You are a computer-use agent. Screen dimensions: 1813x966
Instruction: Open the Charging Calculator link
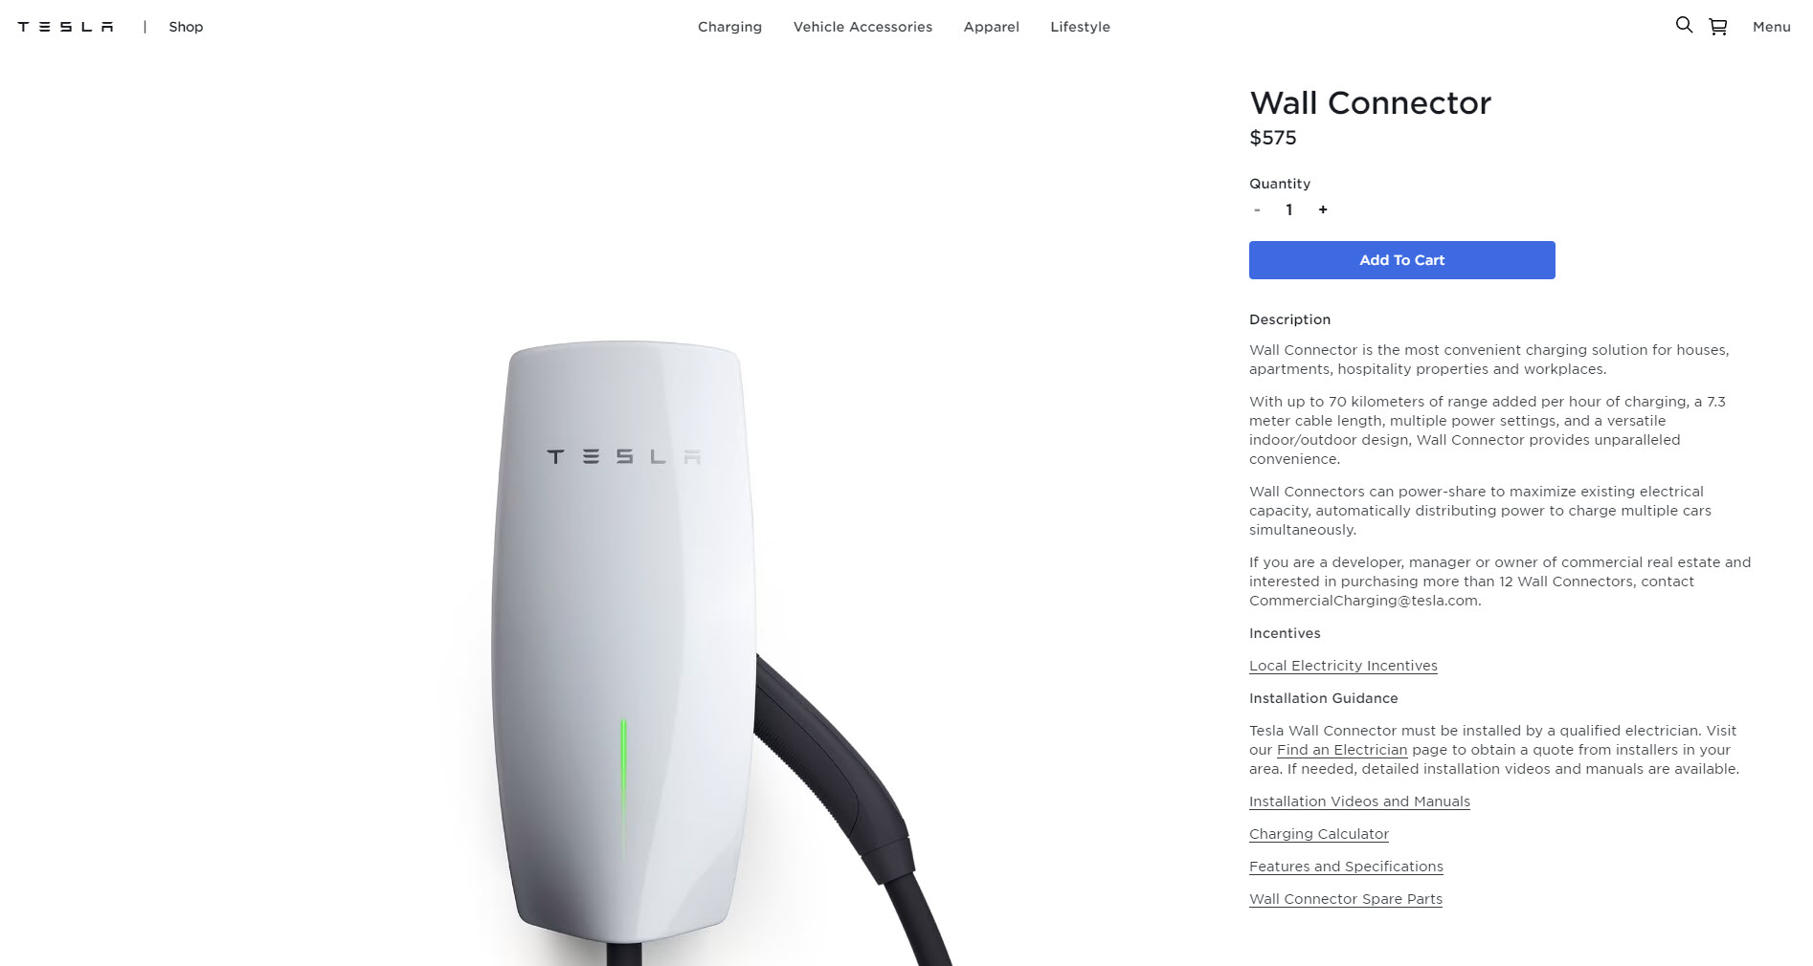pos(1318,834)
